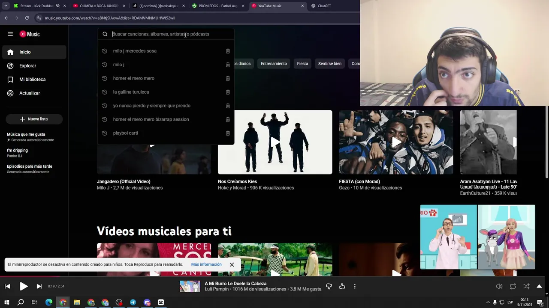Screen dimensions: 549x308
Task: Open the Más información link
Action: click(206, 264)
